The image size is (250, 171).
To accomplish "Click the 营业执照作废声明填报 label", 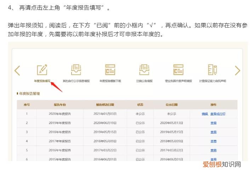I will point(178,81).
